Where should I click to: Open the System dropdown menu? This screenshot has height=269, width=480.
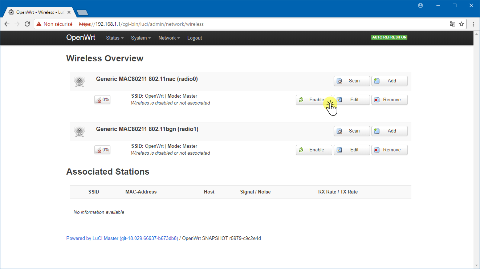tap(141, 38)
